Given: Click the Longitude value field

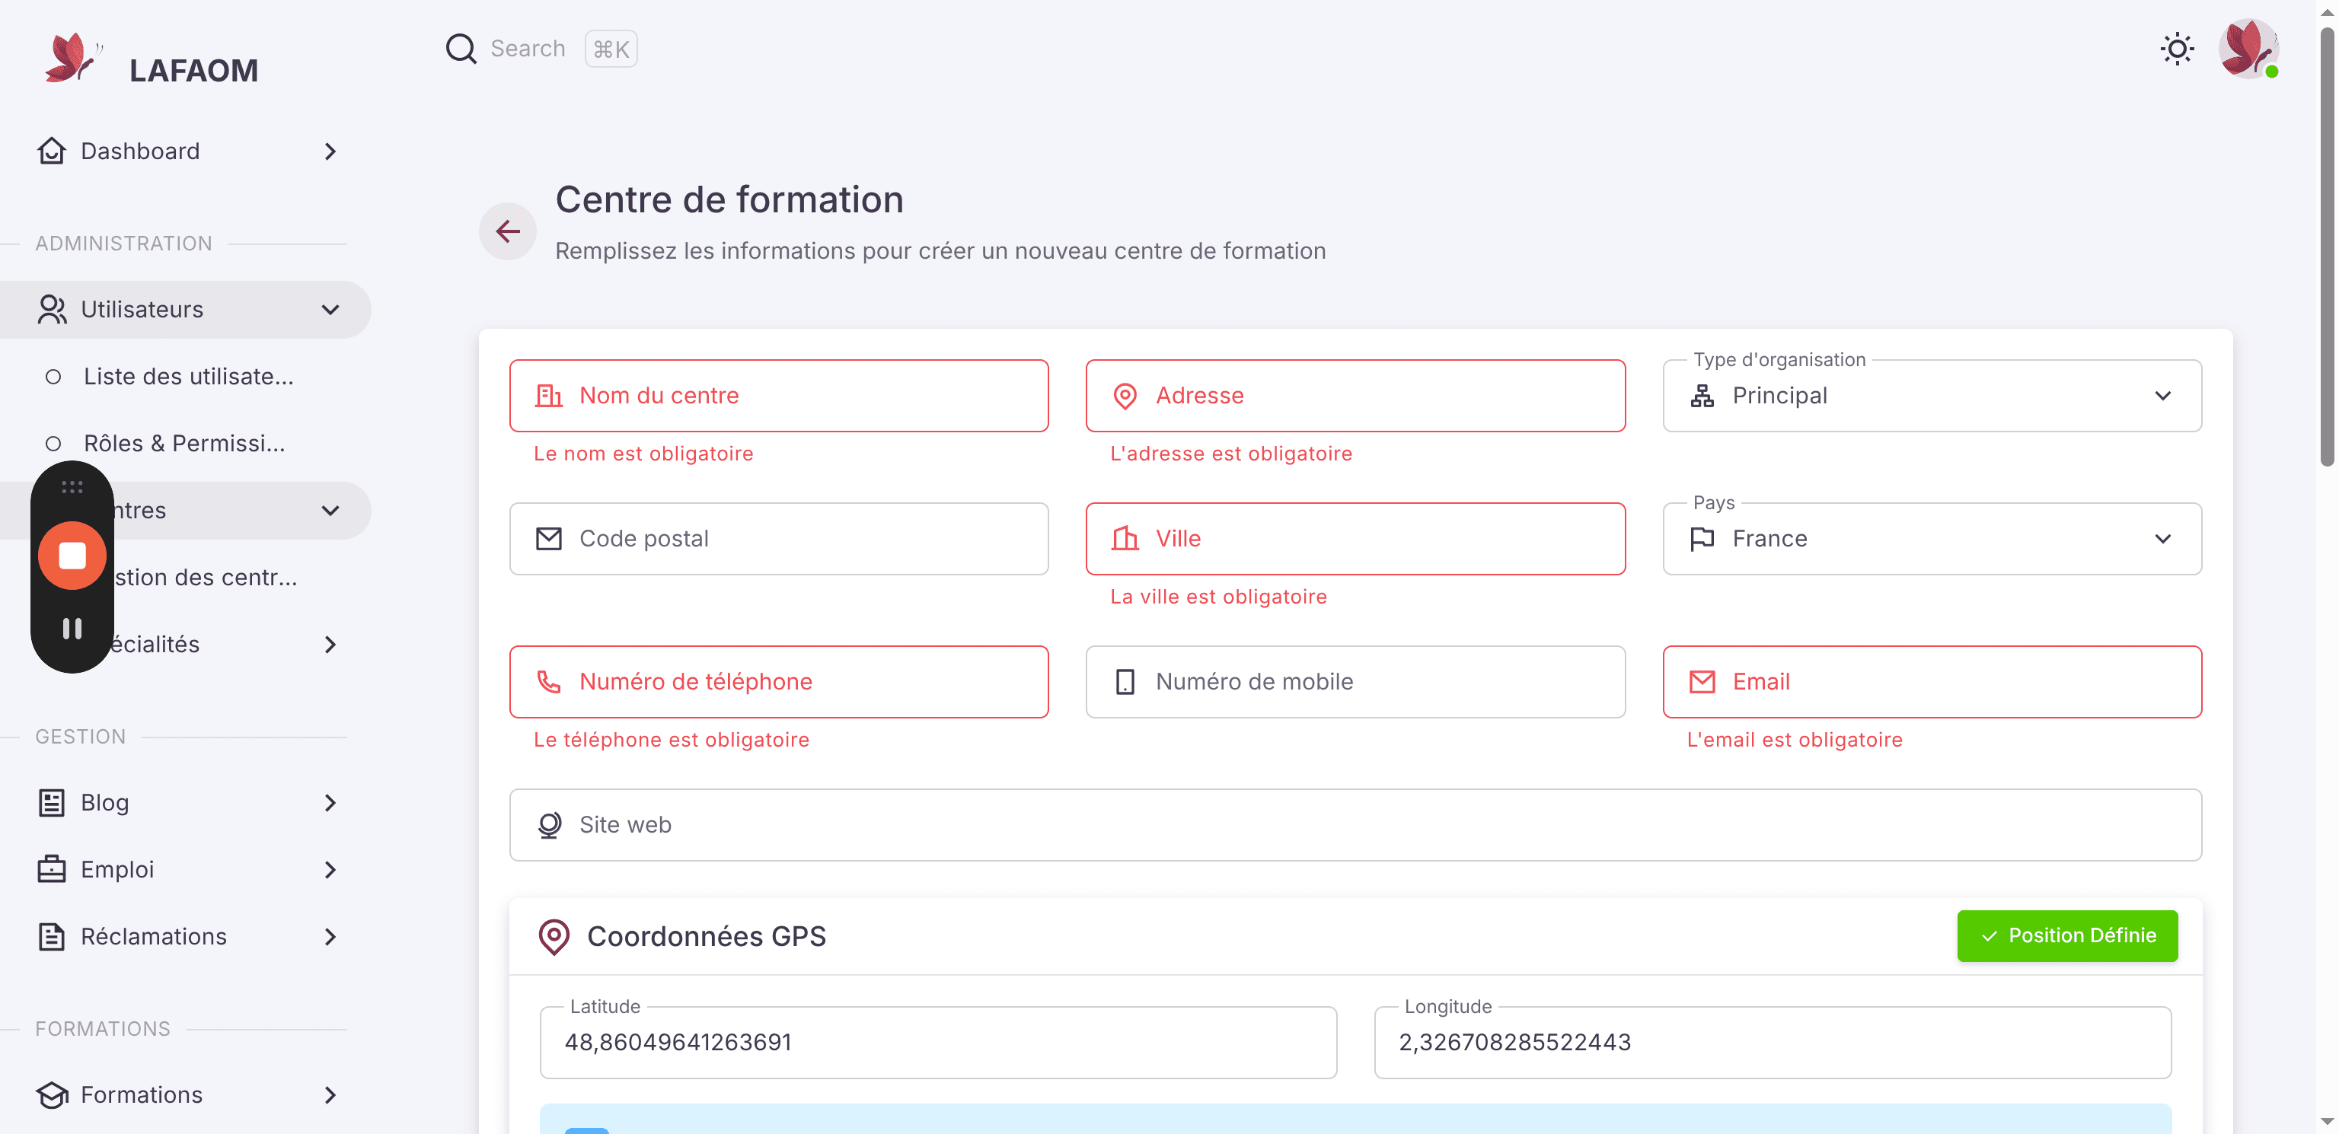Looking at the screenshot, I should coord(1773,1043).
